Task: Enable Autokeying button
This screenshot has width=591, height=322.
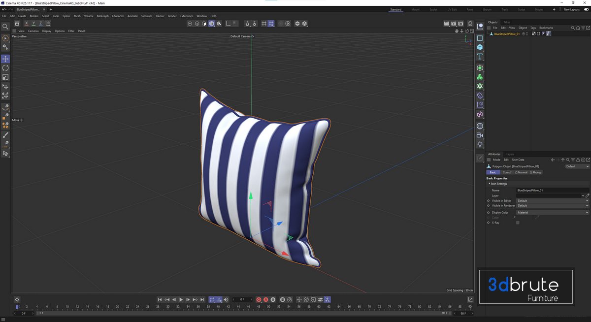Action: (x=266, y=299)
